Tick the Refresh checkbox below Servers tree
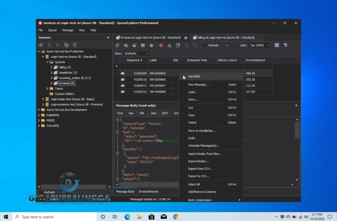Screen dimensions: 337x221 pos(41,192)
